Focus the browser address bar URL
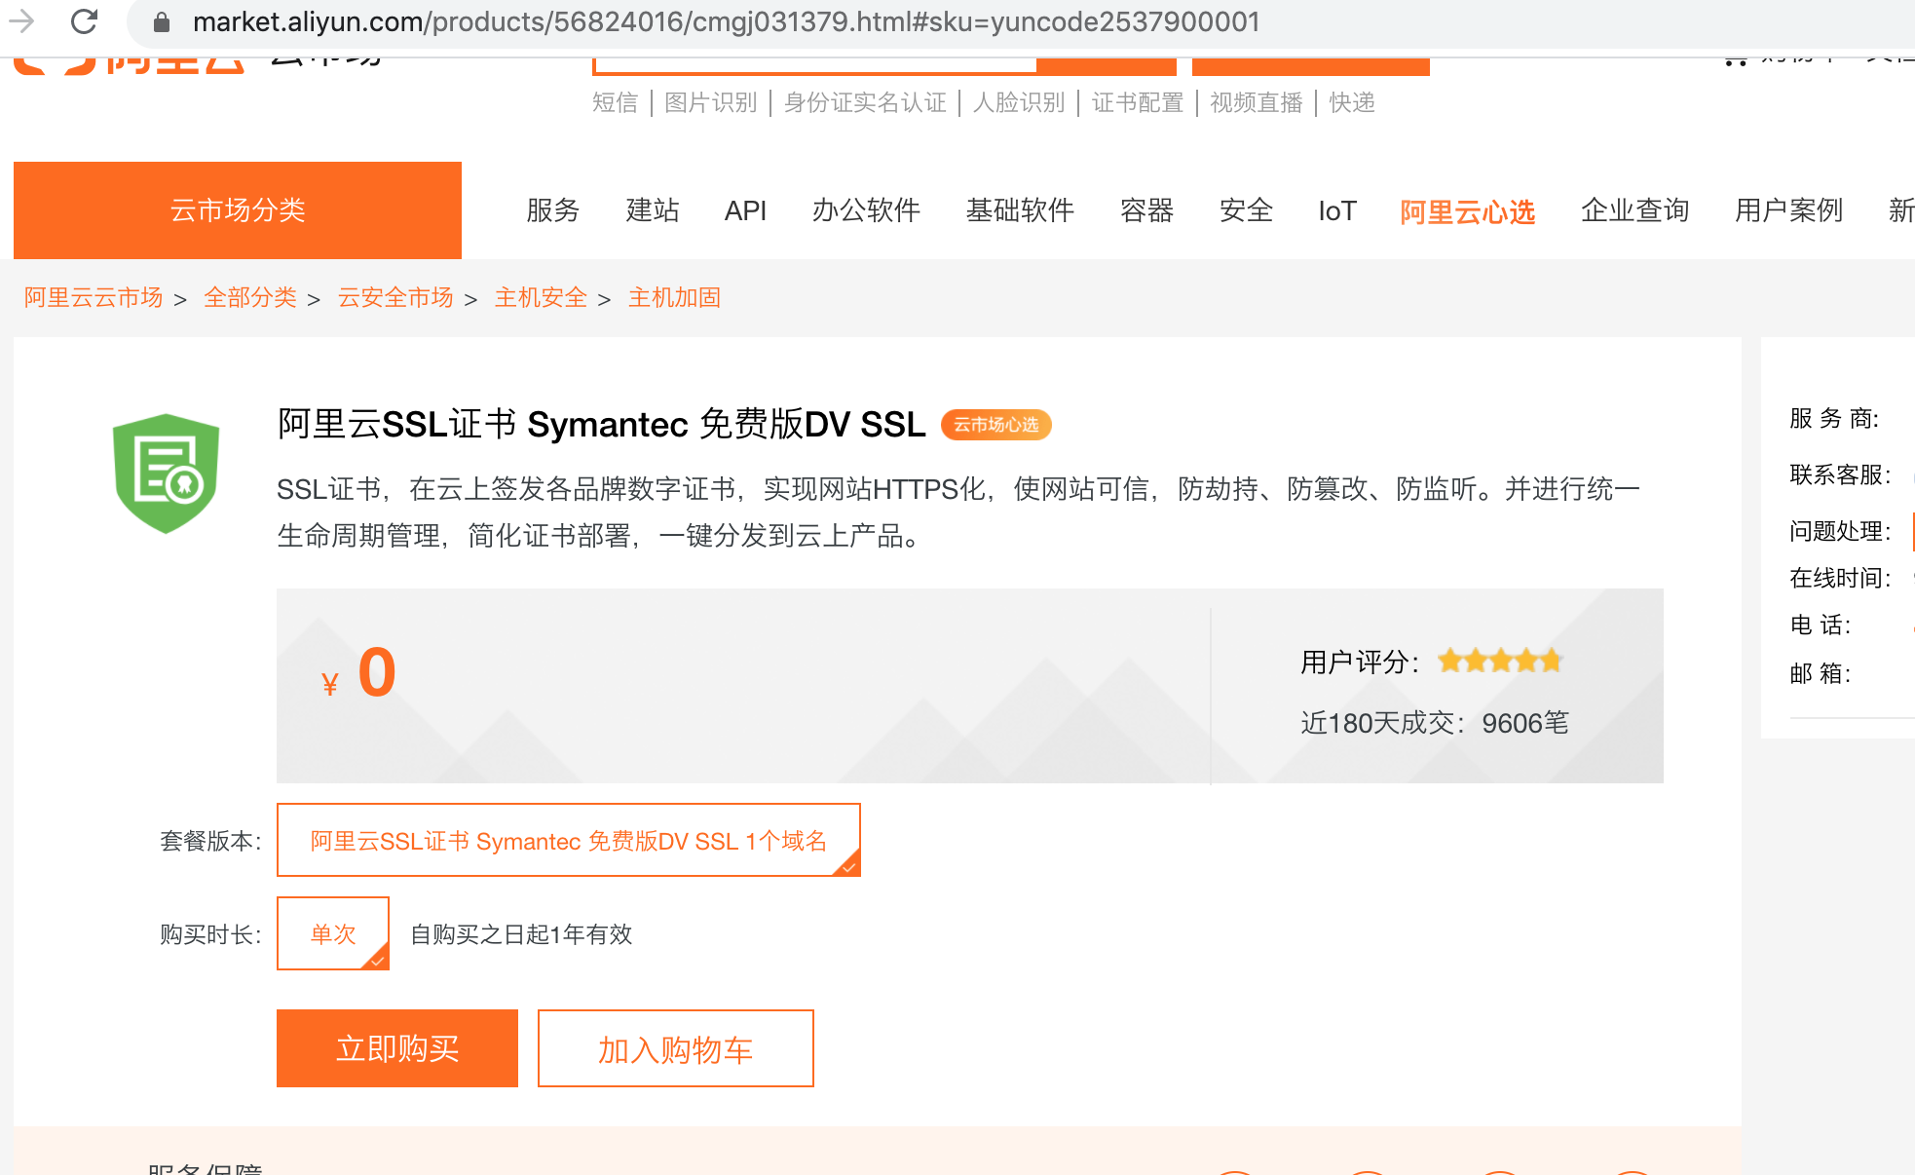 click(726, 21)
